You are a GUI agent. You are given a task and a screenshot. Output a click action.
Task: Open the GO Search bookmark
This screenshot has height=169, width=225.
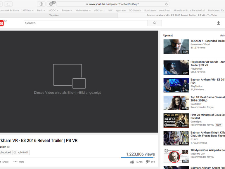[x=135, y=11]
